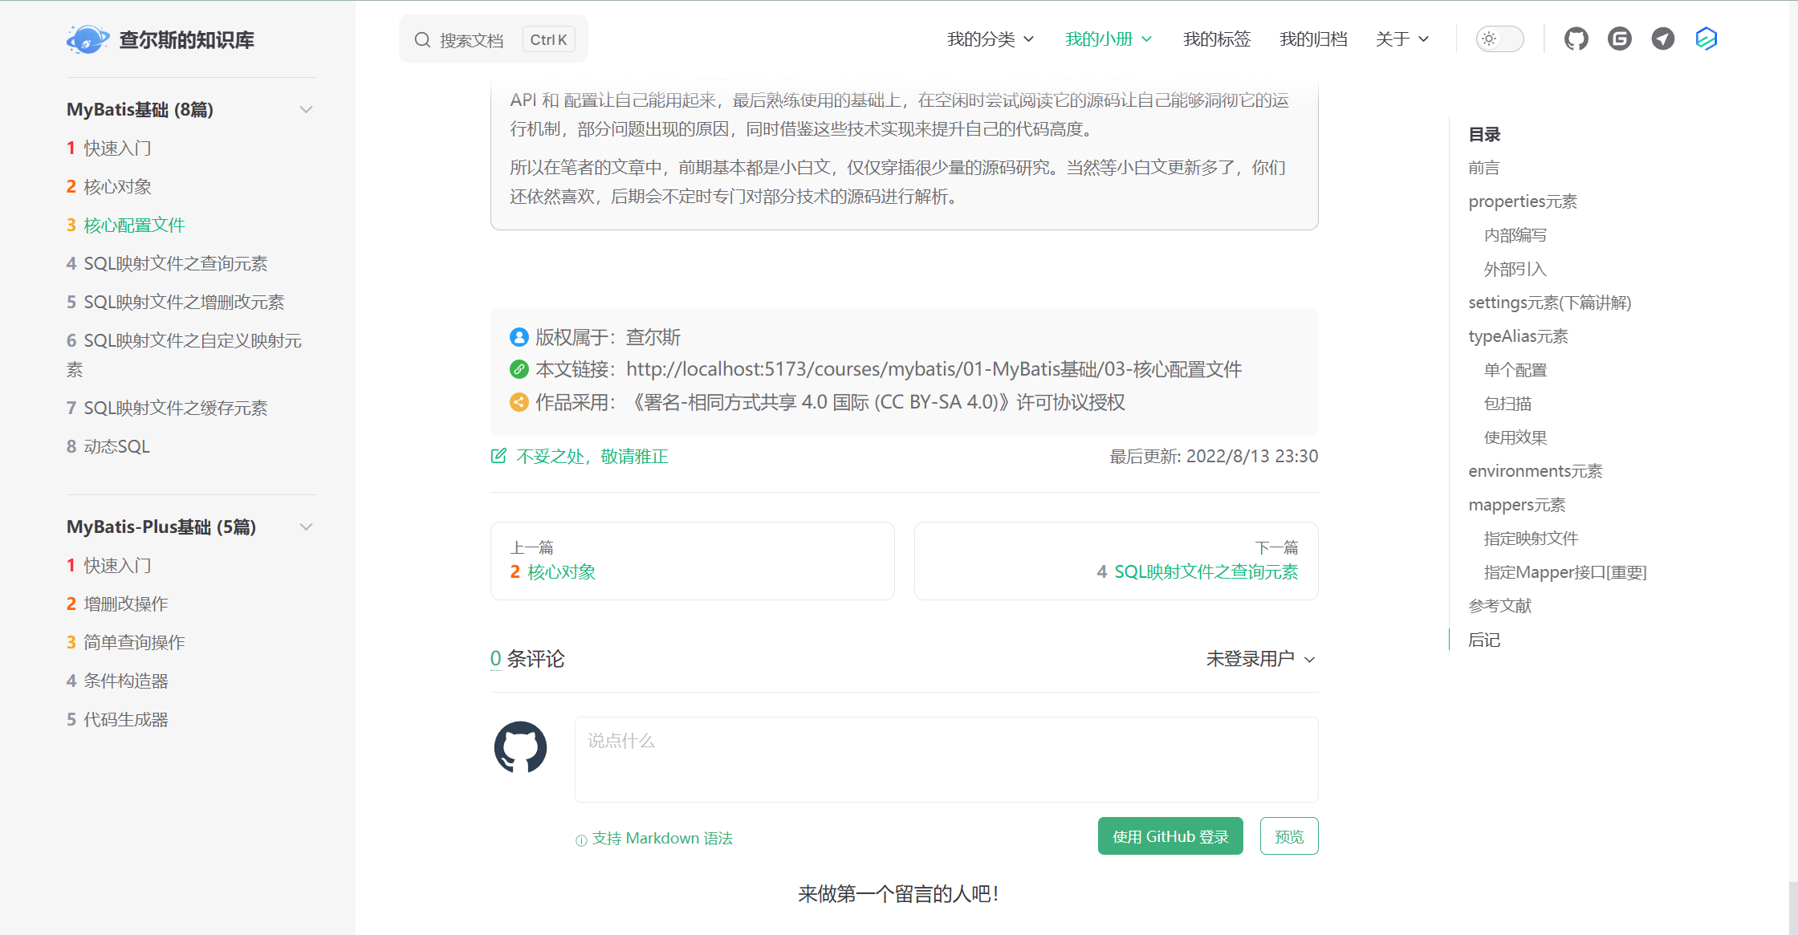Viewport: 1798px width, 935px height.
Task: Click the Gitee icon in navbar
Action: pyautogui.click(x=1619, y=39)
